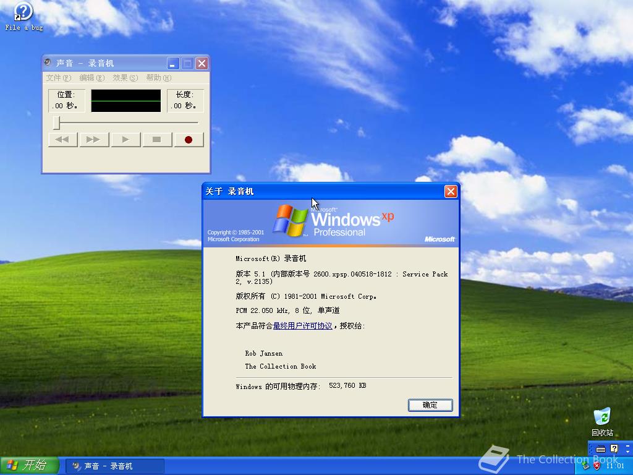633x475 pixels.
Task: Open the 最终用户许可协议 link
Action: pos(302,325)
